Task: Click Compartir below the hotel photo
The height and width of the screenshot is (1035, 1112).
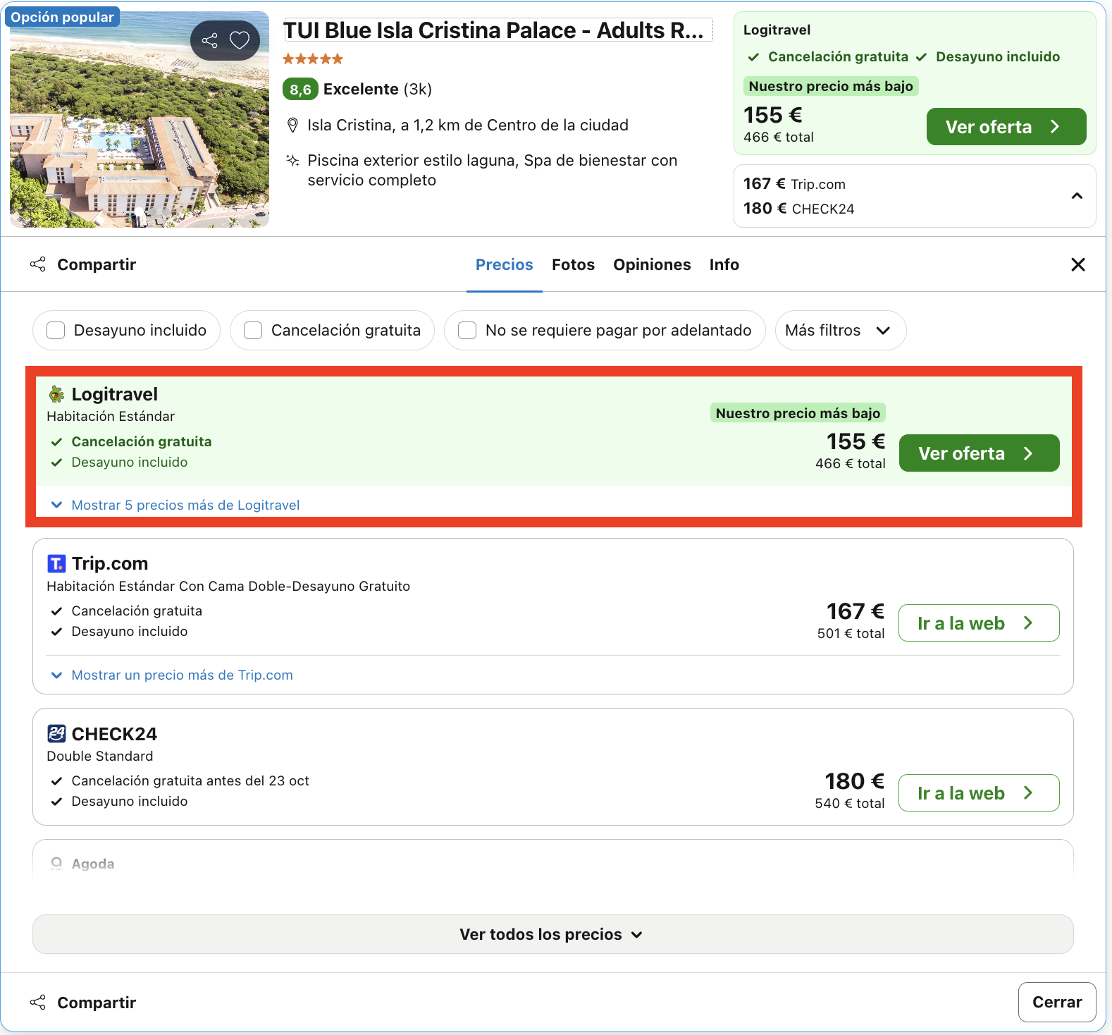Action: (x=83, y=264)
